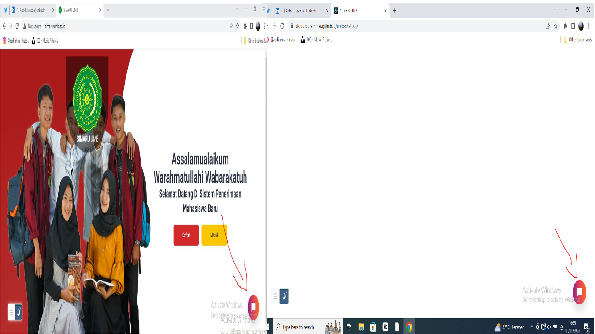Click the hamburger lines icon on ChatBot page
This screenshot has height=334, width=595.
275,296
